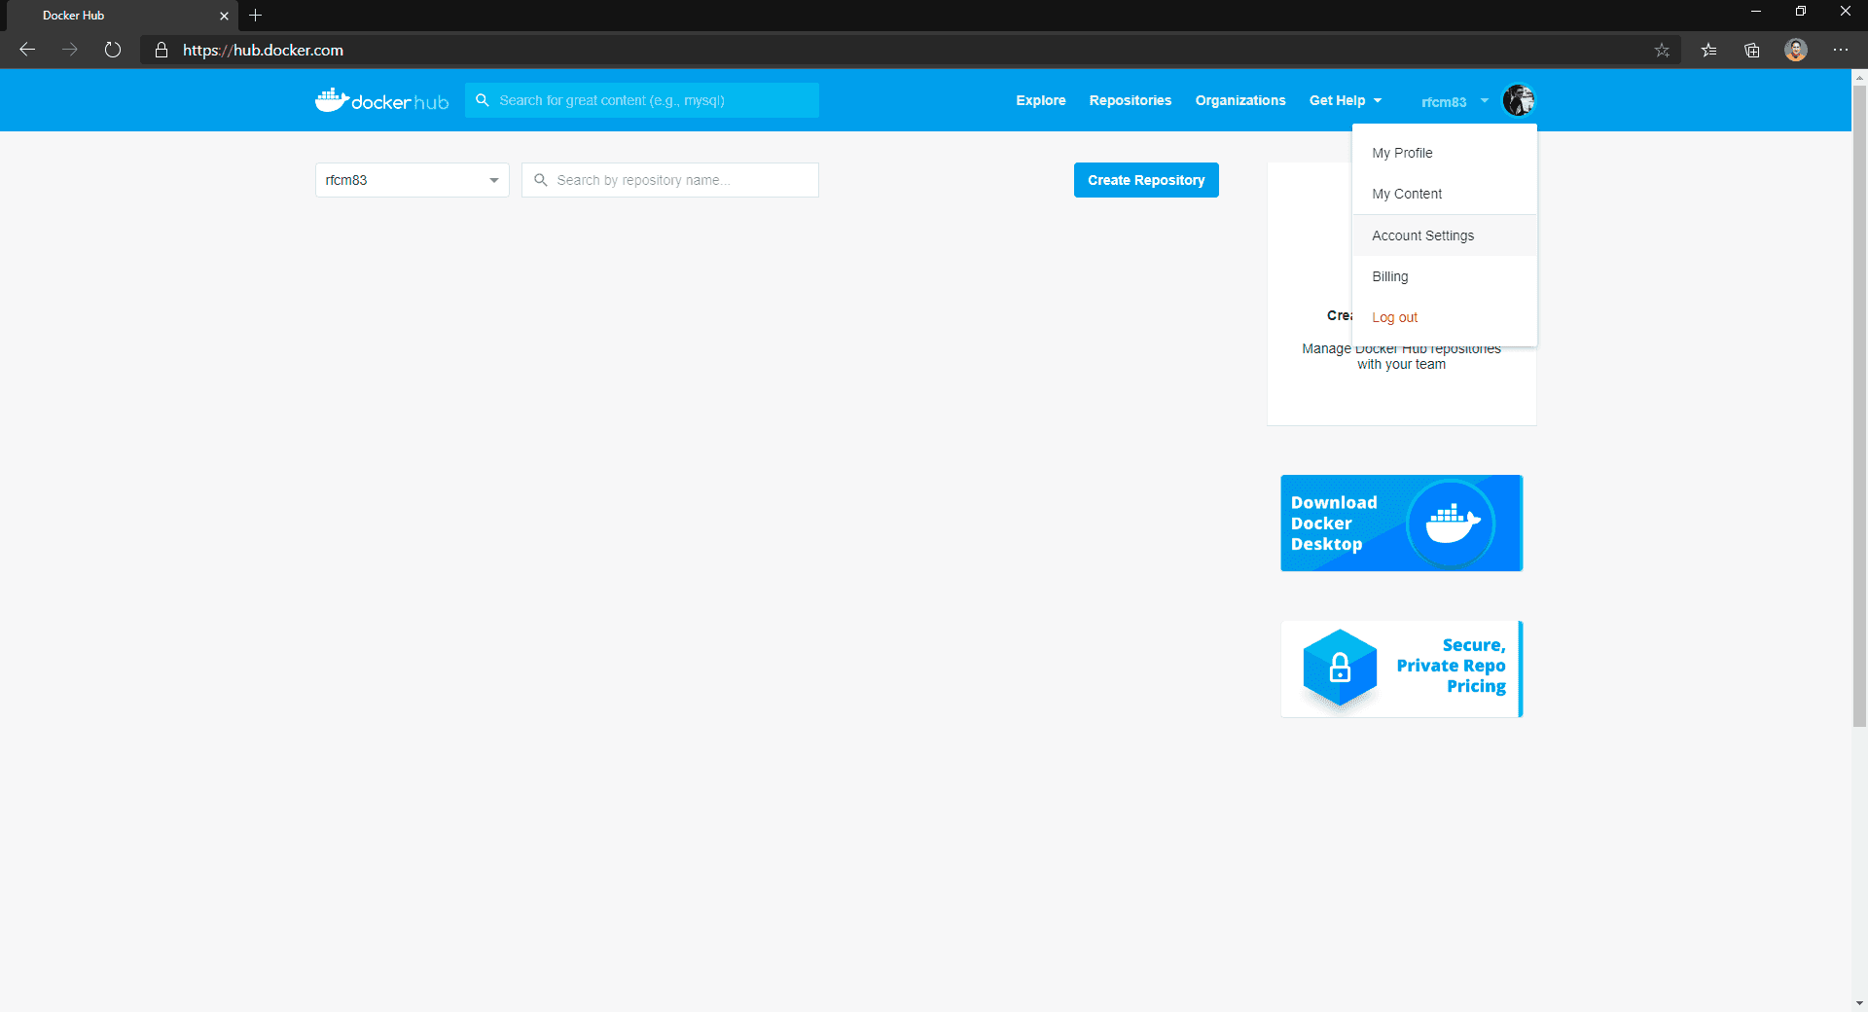1868x1012 pixels.
Task: Reload the page with the refresh icon
Action: [113, 50]
